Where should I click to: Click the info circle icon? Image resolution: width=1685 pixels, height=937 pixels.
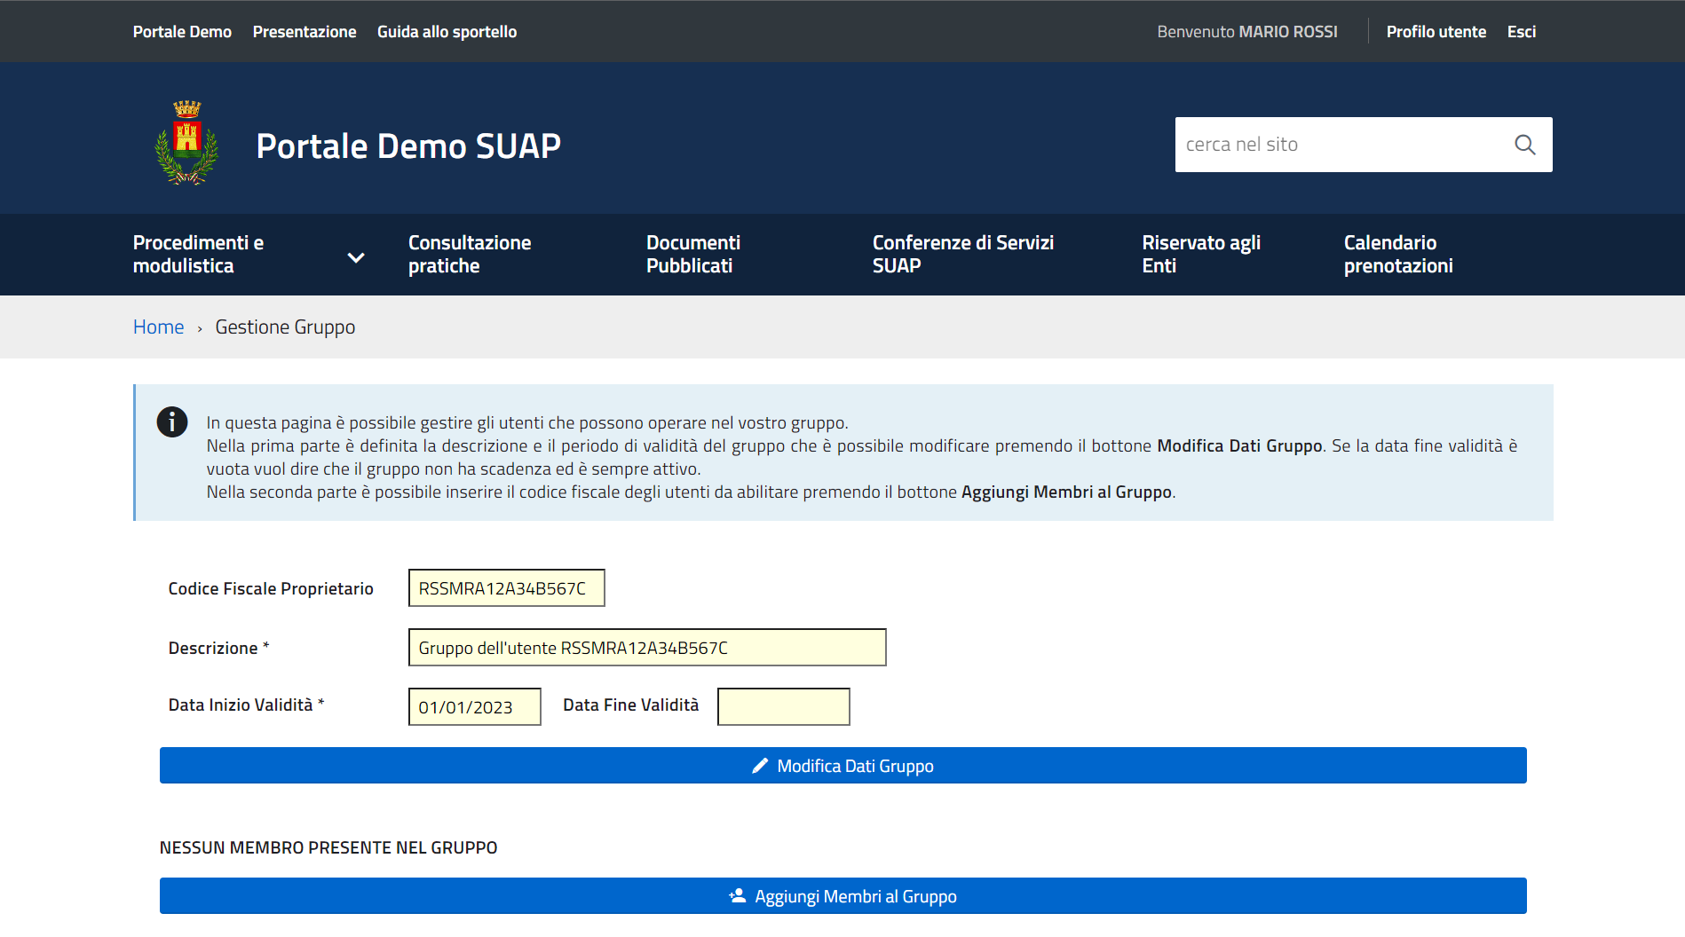172,421
